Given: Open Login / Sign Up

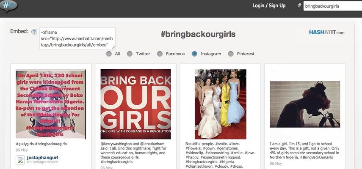Looking at the screenshot, I should [269, 5].
